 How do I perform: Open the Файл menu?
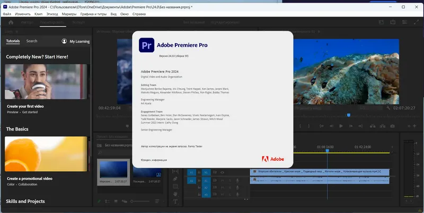[7, 14]
